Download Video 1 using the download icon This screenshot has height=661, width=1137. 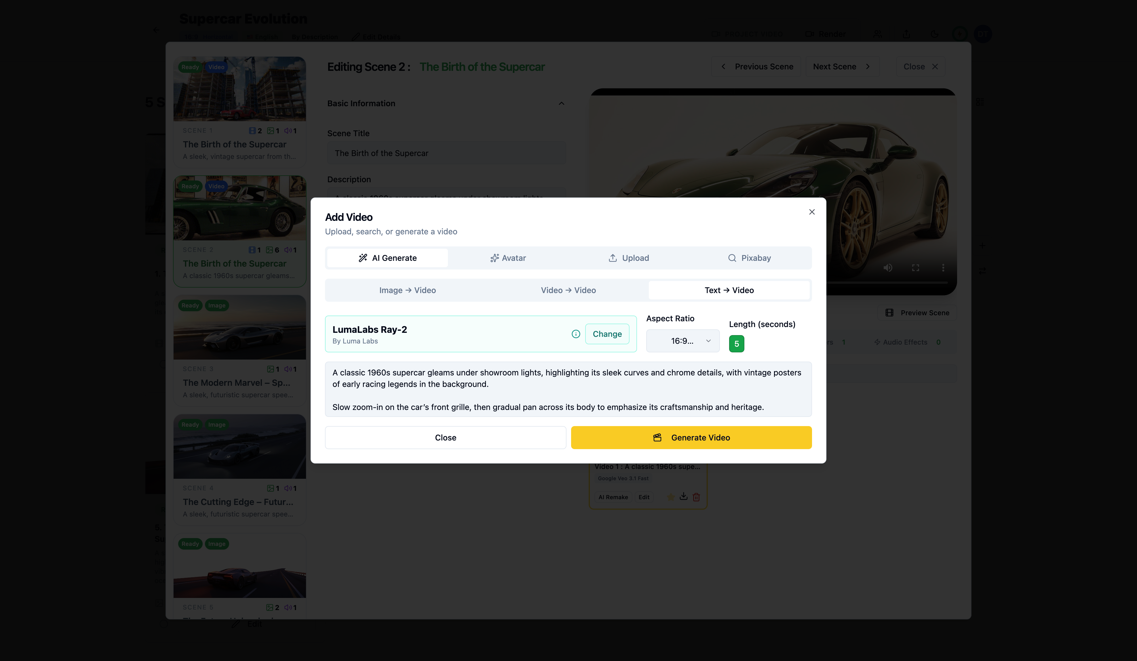(684, 496)
